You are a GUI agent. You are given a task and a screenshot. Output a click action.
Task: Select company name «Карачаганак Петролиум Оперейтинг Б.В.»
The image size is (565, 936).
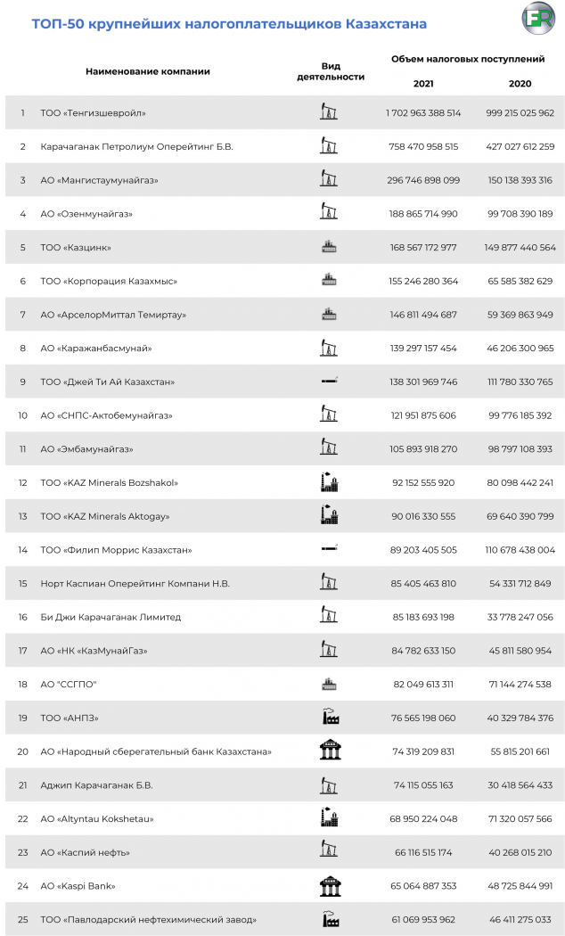click(136, 146)
